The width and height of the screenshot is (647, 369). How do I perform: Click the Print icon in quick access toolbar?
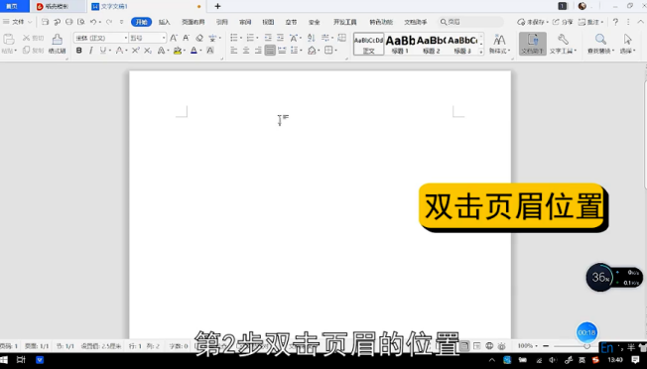click(x=68, y=22)
